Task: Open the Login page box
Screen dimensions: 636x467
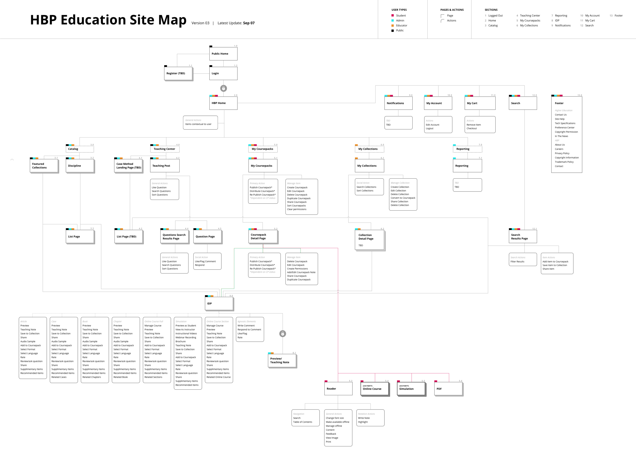Action: [223, 74]
